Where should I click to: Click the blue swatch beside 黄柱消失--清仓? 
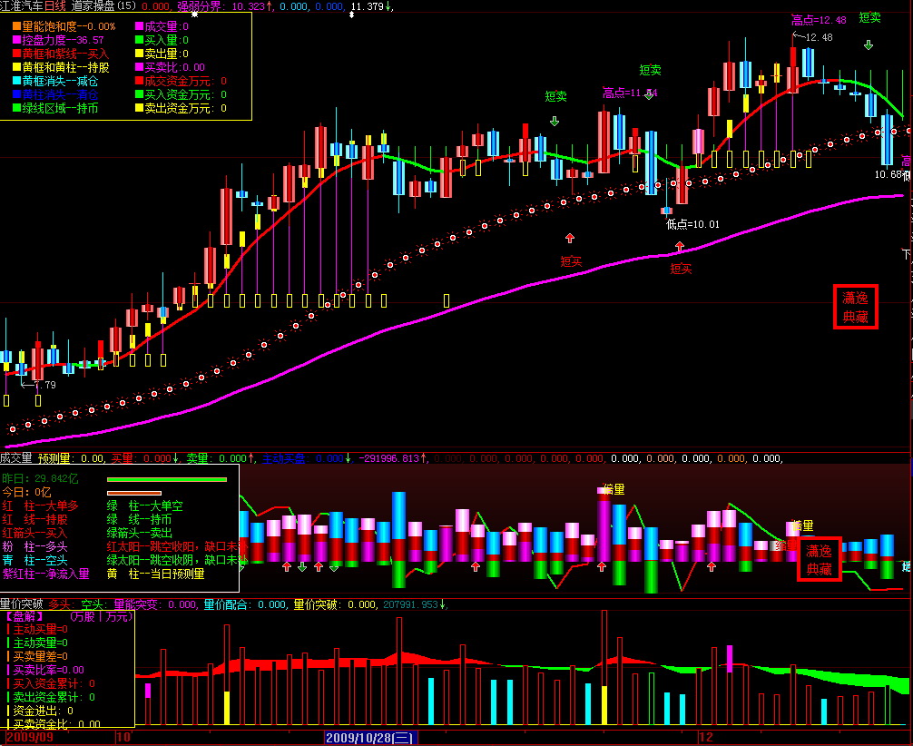16,94
